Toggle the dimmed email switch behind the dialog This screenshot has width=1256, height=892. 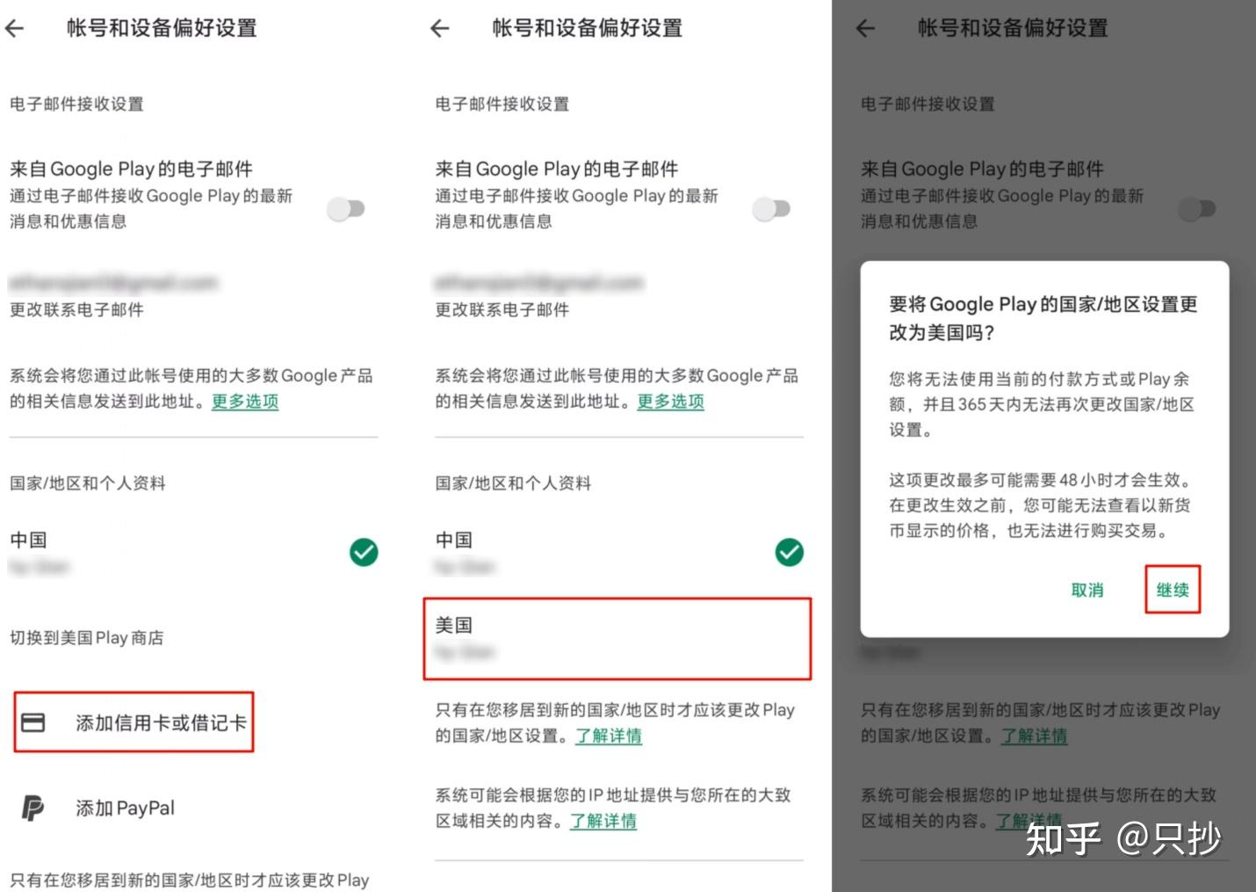pos(1198,208)
